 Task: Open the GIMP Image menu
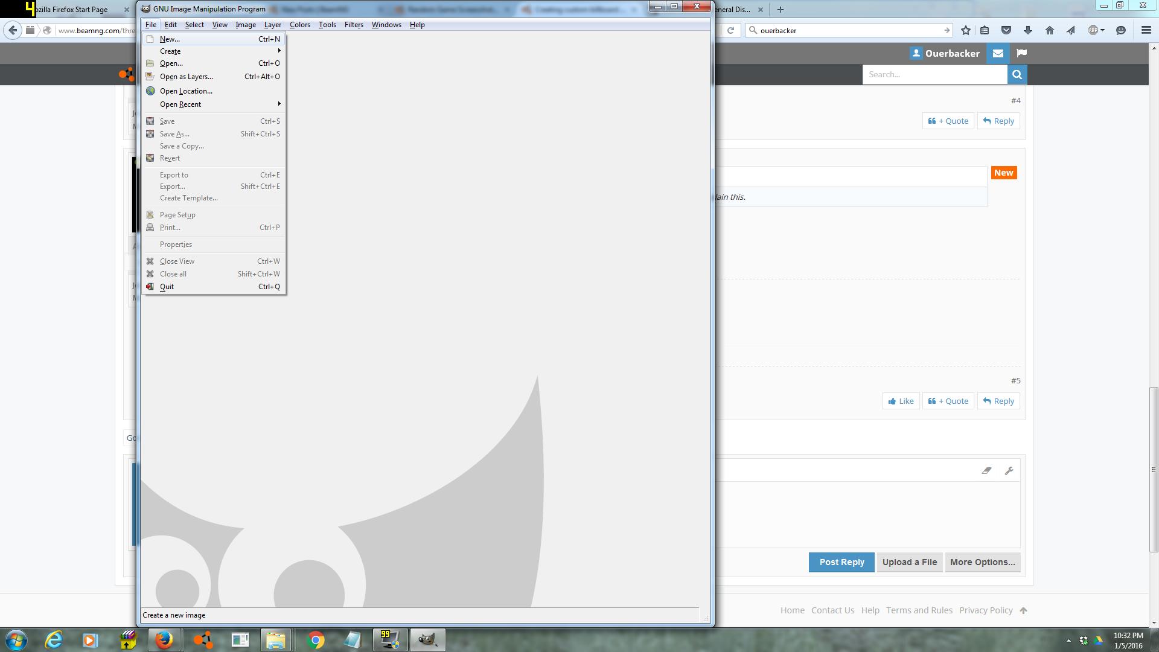246,25
